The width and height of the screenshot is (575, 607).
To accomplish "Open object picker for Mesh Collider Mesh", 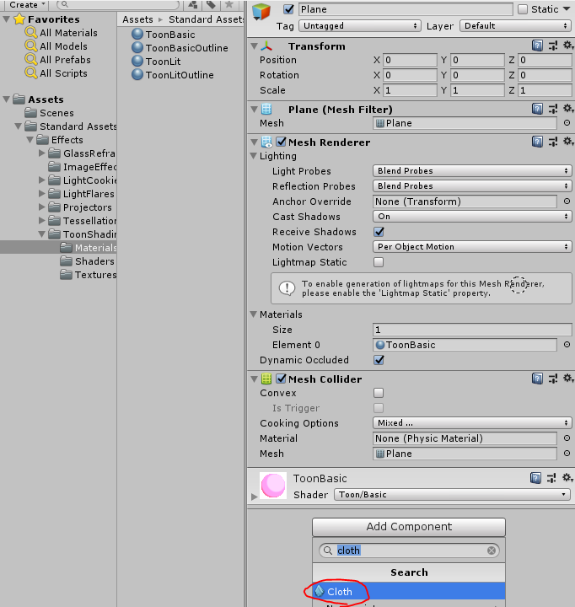I will pos(567,454).
